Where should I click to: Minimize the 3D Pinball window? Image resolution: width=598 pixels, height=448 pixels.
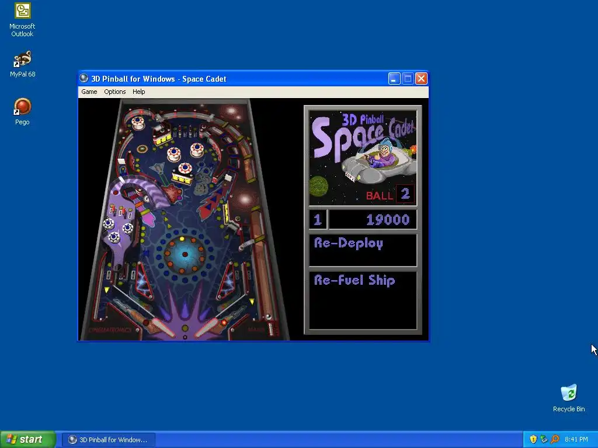[394, 79]
